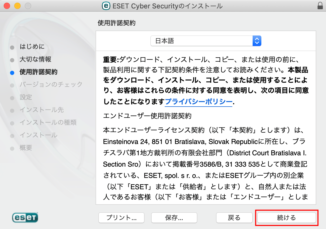The width and height of the screenshot is (326, 229).
Task: Select the 大切な情報 step in sidebar
Action: coord(35,59)
